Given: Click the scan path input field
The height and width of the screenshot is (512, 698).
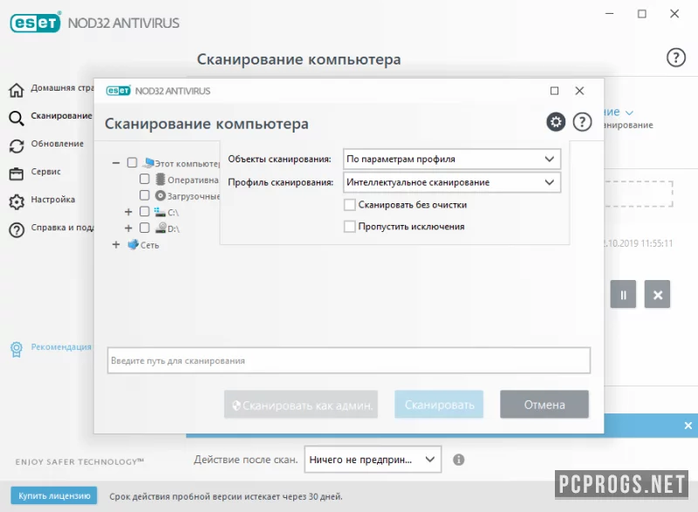Looking at the screenshot, I should pos(349,361).
